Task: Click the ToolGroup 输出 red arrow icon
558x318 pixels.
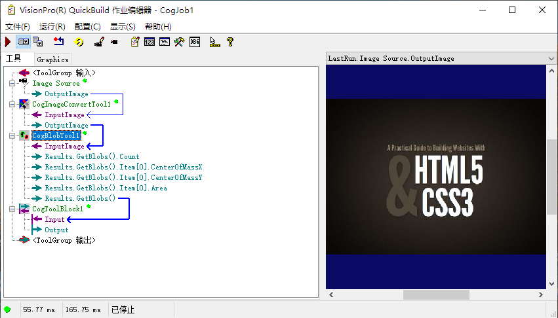Action: 24,240
